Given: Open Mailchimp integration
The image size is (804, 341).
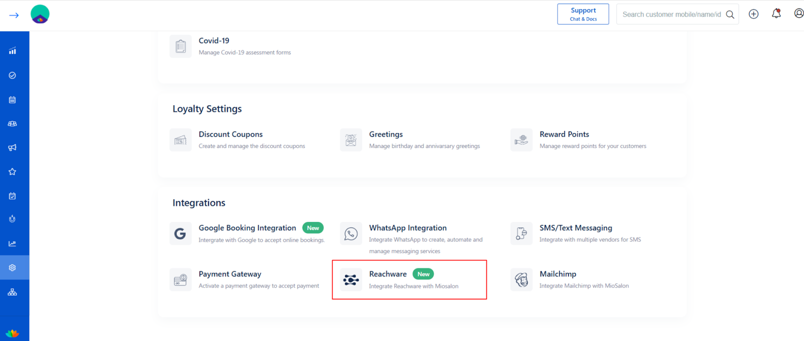Looking at the screenshot, I should tap(558, 274).
